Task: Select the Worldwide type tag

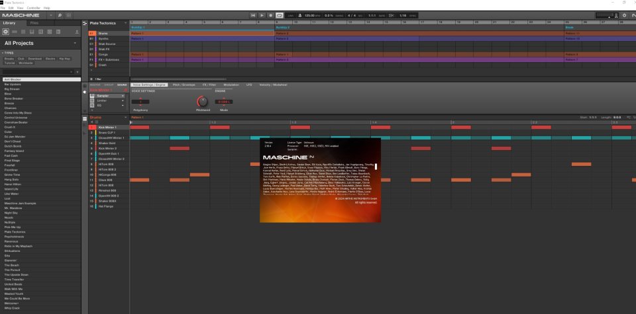Action: (x=26, y=63)
